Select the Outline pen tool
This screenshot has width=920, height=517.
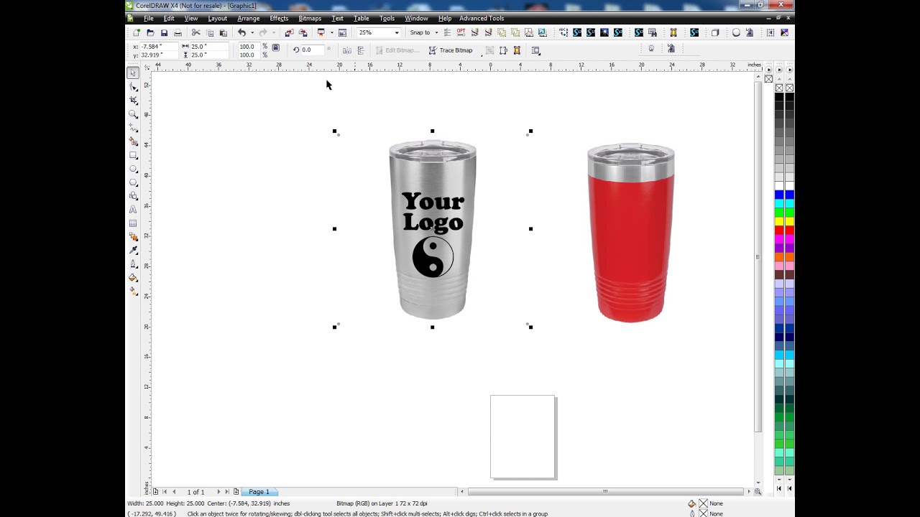[133, 264]
